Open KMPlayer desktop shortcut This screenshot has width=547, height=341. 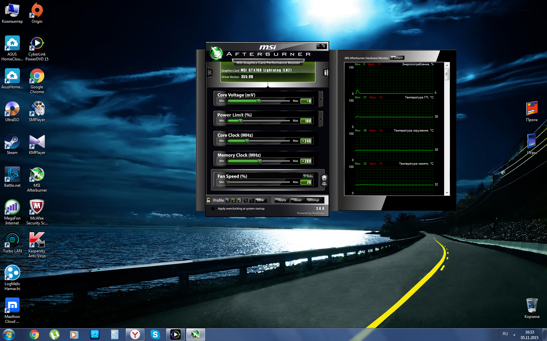37,144
